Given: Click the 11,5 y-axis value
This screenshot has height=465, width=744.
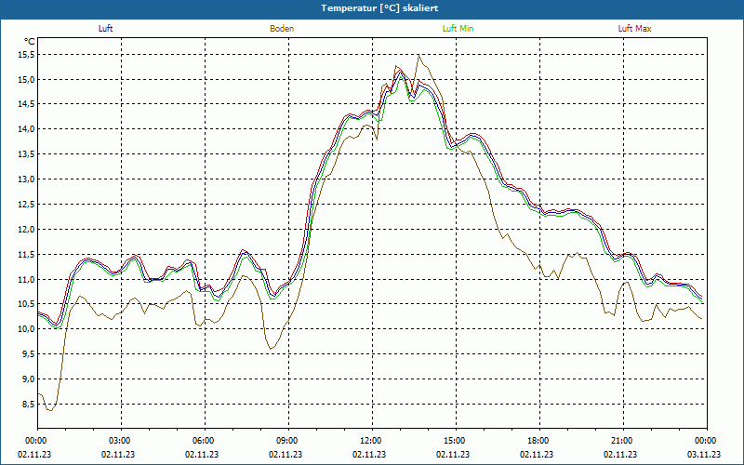Looking at the screenshot, I should 27,254.
